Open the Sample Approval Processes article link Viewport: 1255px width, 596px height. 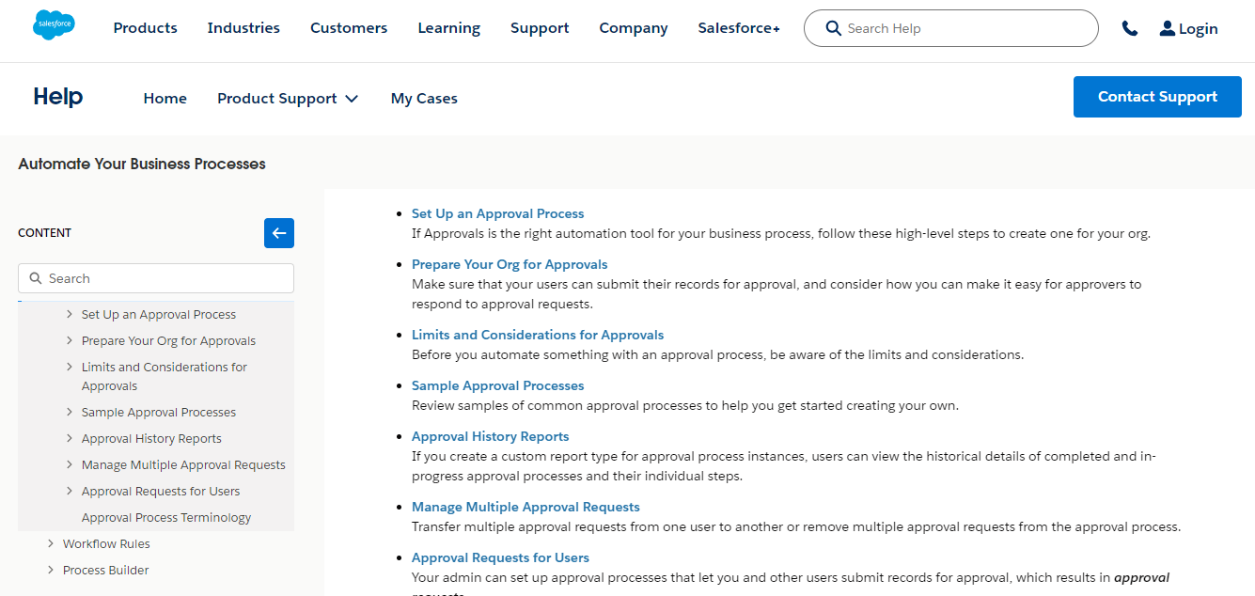point(497,385)
